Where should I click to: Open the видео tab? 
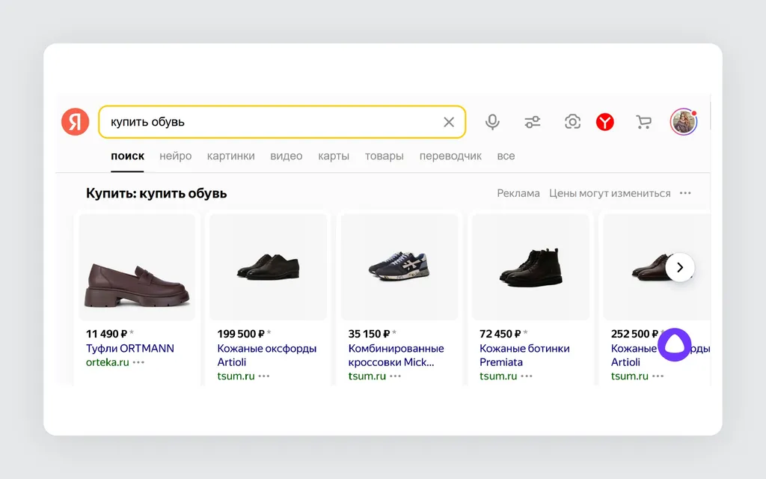tap(287, 156)
